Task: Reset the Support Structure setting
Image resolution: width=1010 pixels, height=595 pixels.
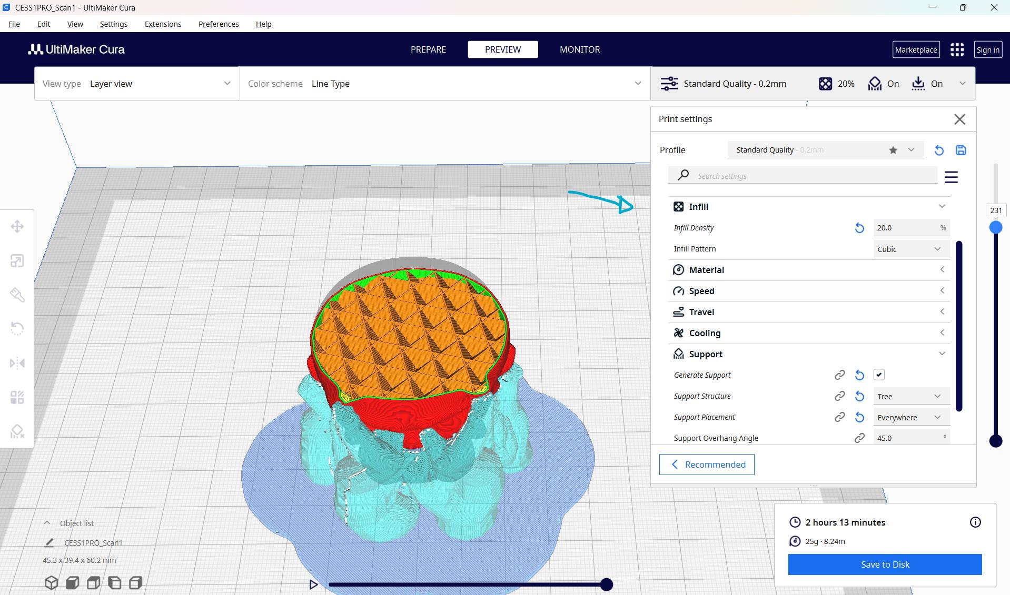Action: click(x=859, y=396)
